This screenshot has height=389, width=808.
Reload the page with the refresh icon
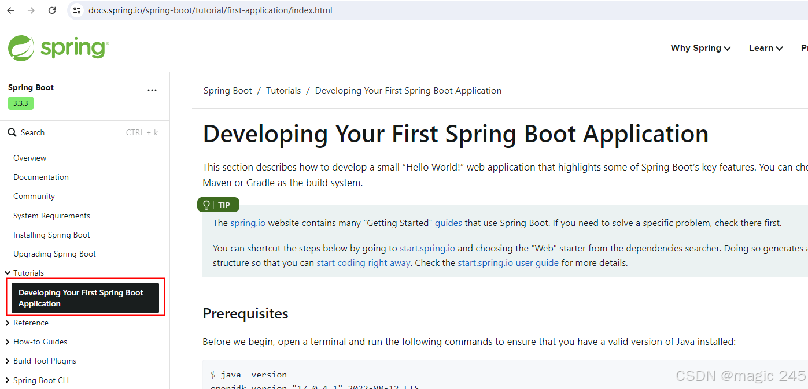52,10
